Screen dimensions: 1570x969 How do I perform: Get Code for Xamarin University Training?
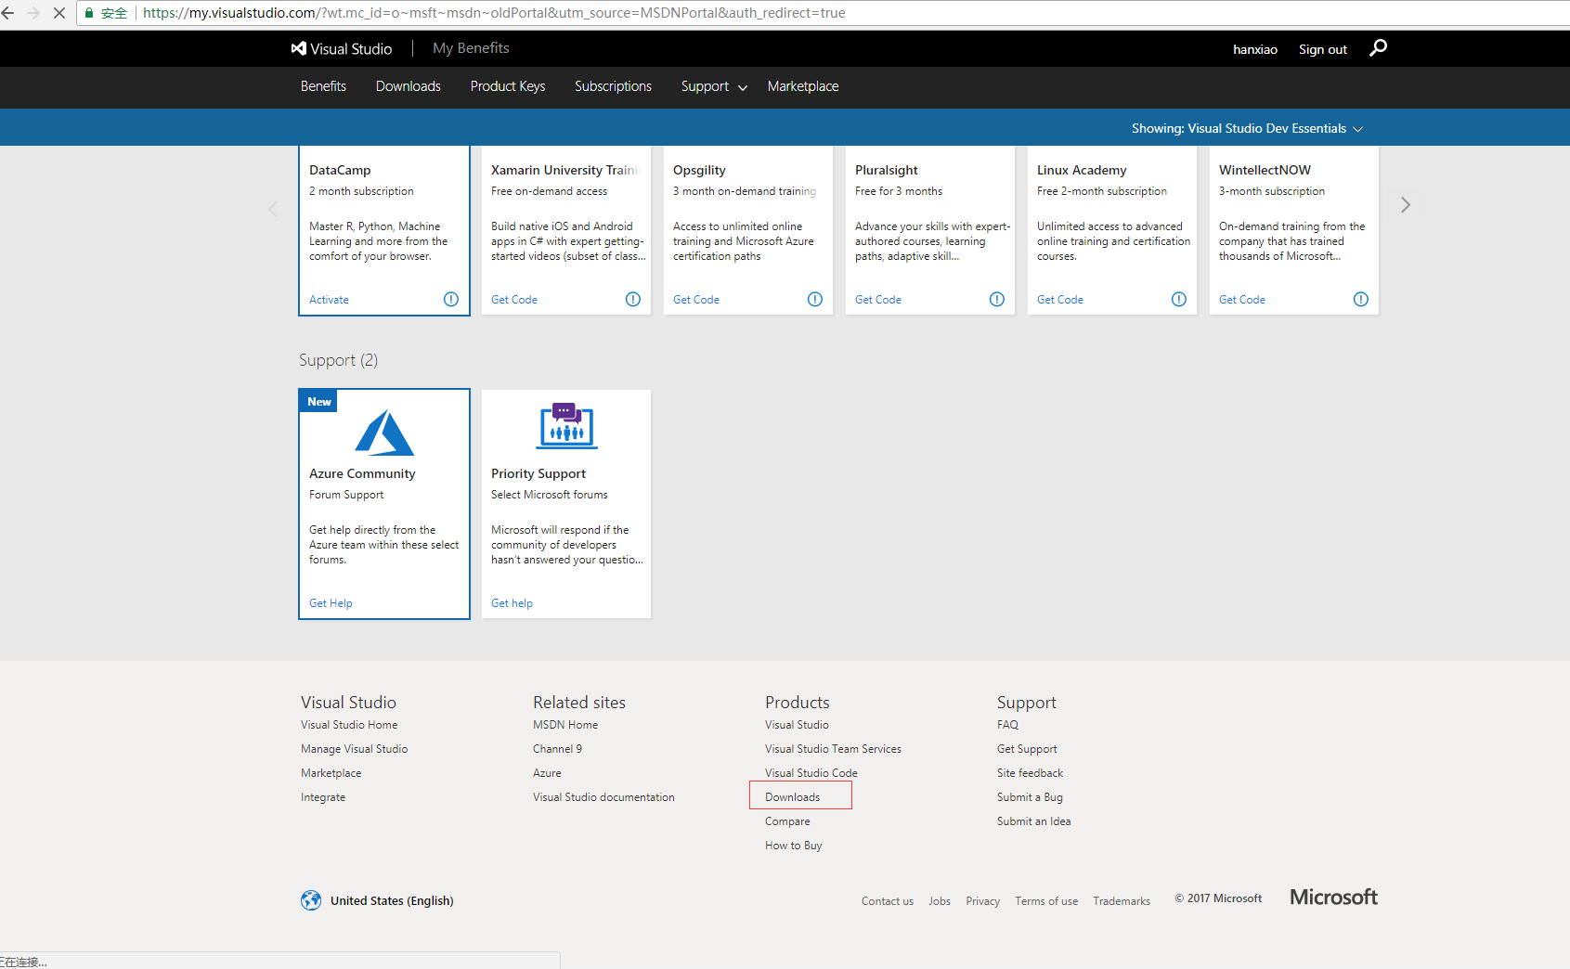point(514,300)
